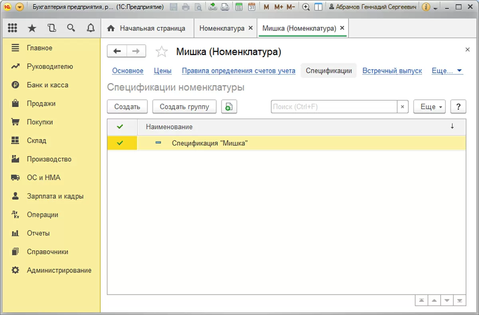Expand the Еще dropdown button
The image size is (479, 315).
click(429, 107)
